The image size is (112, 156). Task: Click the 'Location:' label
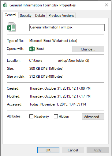pos(14,61)
